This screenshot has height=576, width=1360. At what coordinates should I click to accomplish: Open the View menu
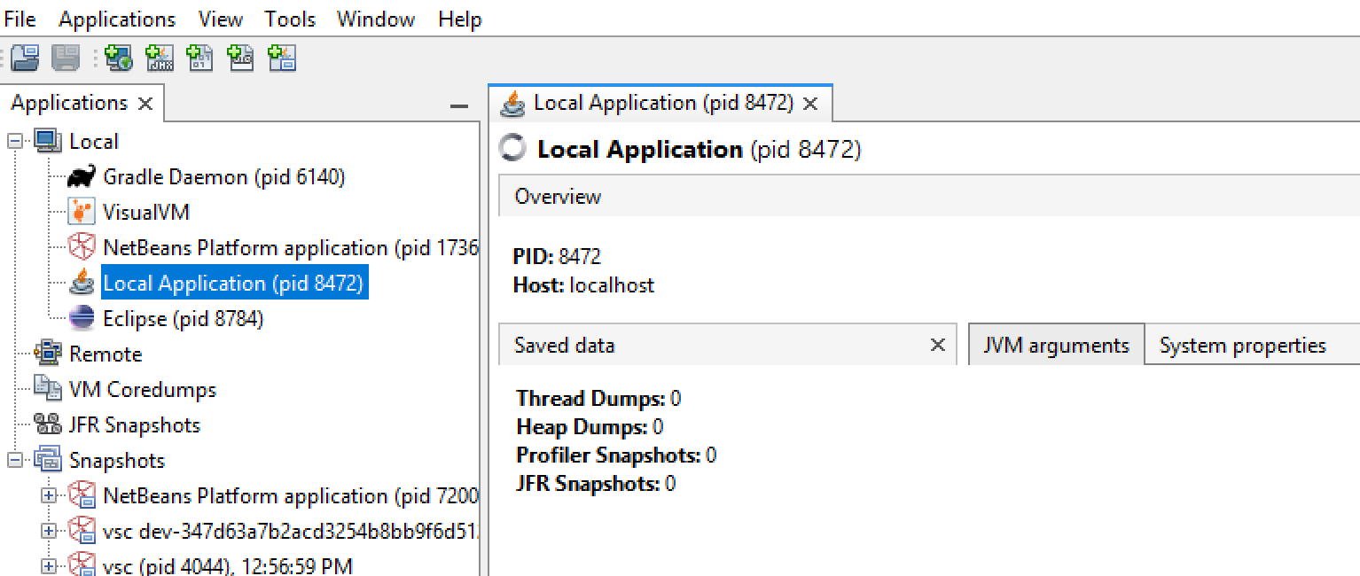pos(221,19)
